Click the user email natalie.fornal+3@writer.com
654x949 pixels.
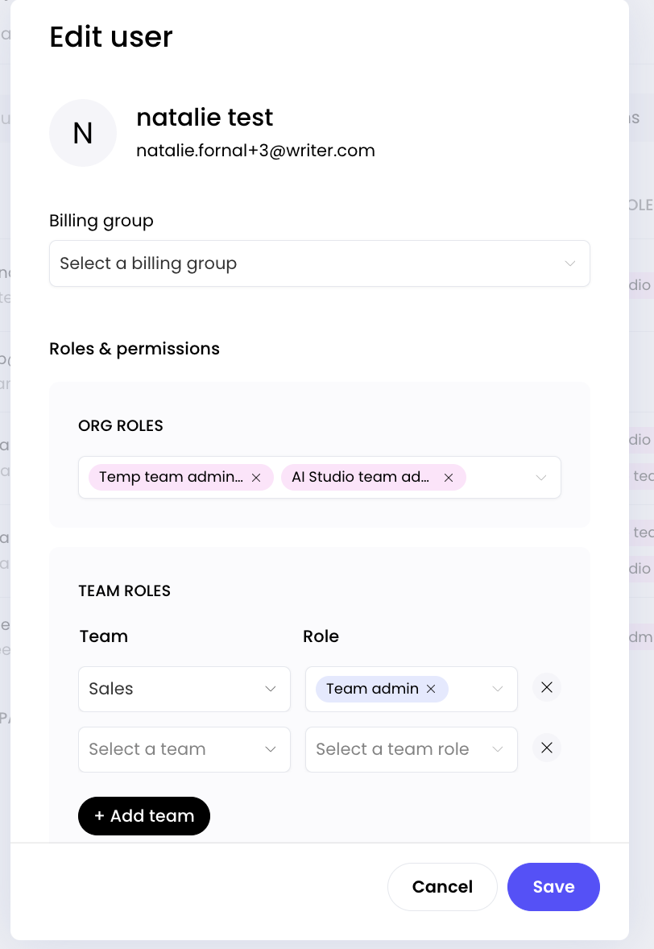tap(255, 151)
